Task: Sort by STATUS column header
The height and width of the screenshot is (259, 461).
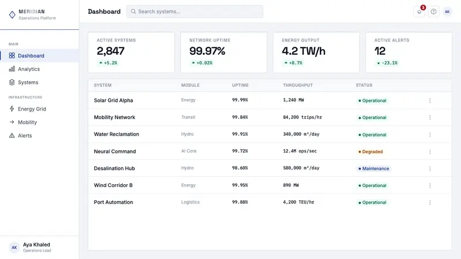Action: point(364,85)
